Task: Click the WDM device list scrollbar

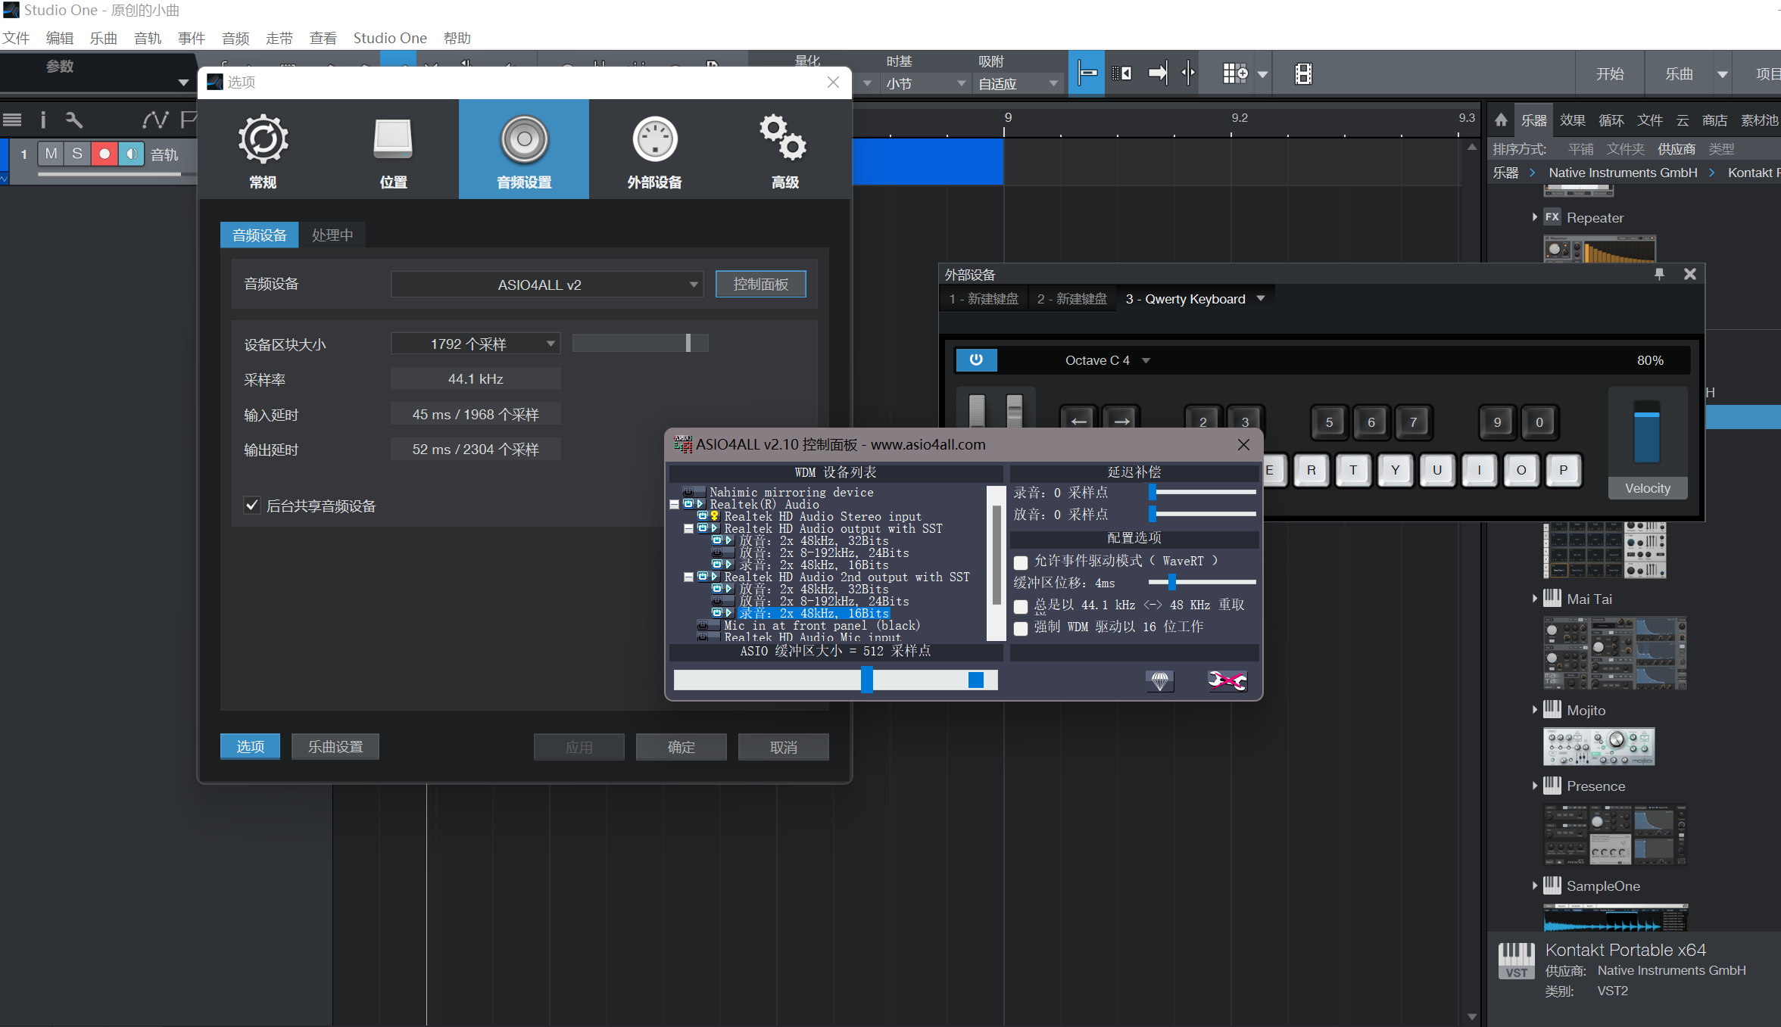Action: (x=996, y=562)
